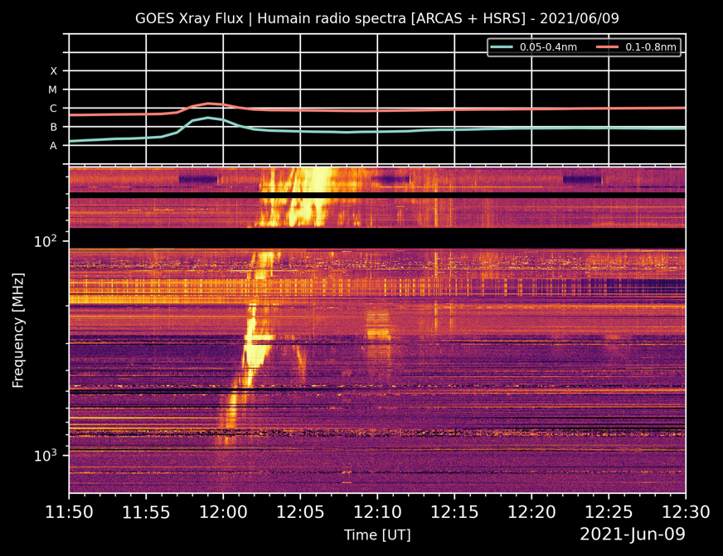Viewport: 723px width, 556px height.
Task: Click the 12:20 time tick label
Action: coord(531,512)
